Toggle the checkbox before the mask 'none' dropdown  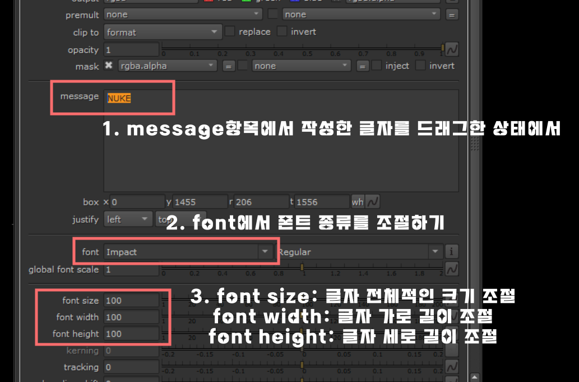243,66
